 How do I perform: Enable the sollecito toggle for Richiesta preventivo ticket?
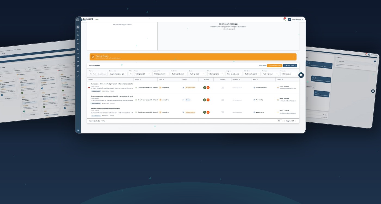pyautogui.click(x=222, y=100)
